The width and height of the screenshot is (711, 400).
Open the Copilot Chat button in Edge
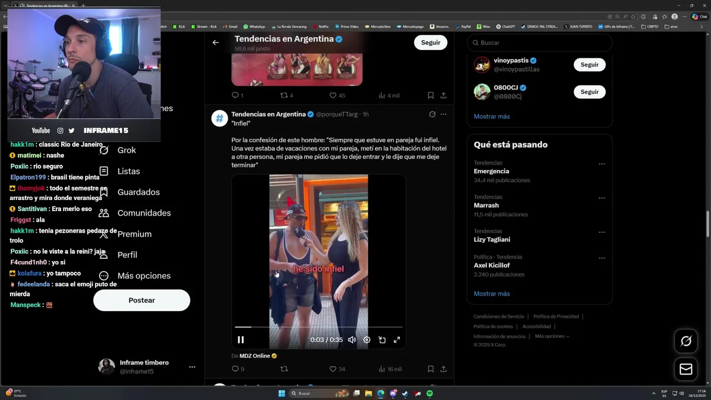click(x=699, y=17)
